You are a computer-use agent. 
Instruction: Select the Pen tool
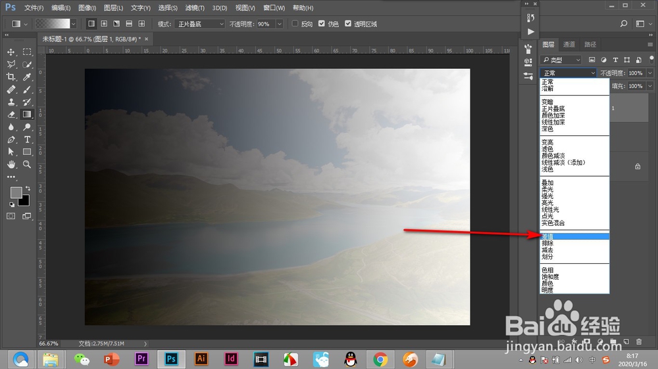(11, 139)
